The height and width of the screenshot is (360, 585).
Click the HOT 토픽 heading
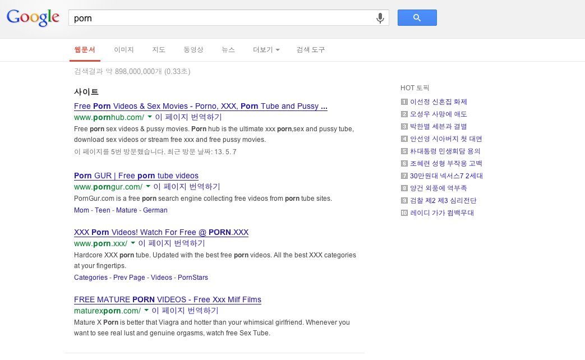pyautogui.click(x=415, y=87)
